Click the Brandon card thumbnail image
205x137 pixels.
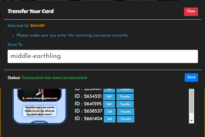[x=39, y=107]
